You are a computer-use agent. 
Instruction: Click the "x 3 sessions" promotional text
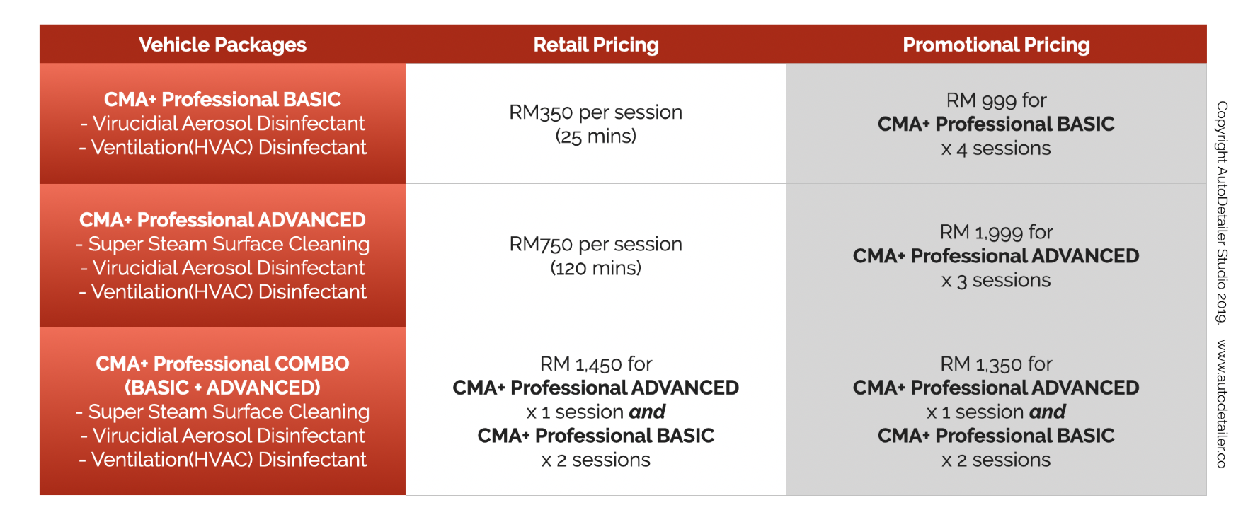[996, 281]
